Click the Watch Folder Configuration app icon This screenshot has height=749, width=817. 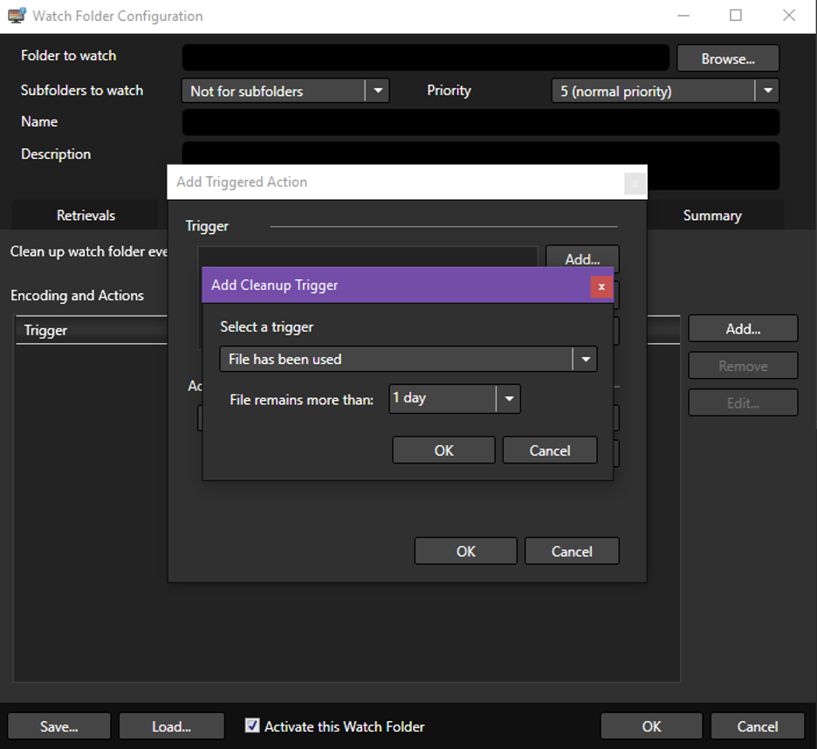pos(17,16)
